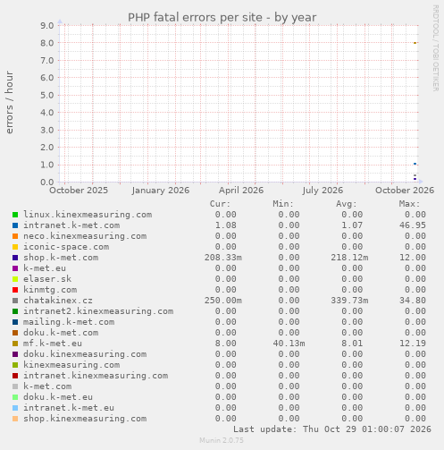Click the Max: column header
The image size is (444, 450).
[x=409, y=204]
